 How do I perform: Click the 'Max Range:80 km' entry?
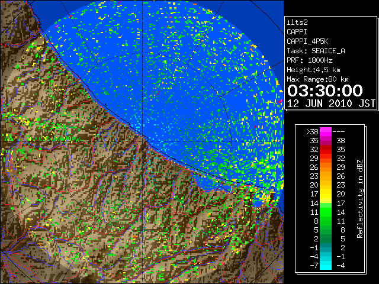coord(317,79)
